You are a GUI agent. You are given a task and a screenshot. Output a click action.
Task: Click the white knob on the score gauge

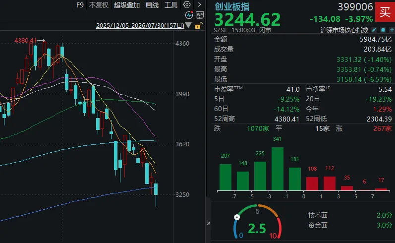point(237,217)
